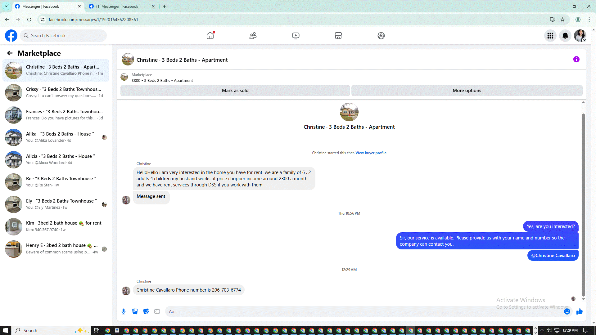Open the Chrome profile icon

578,20
